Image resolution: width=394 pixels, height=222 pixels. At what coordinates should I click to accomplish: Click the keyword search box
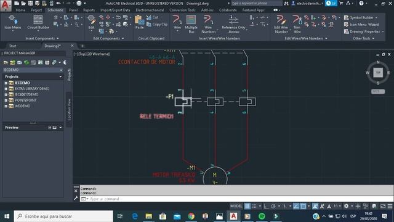point(256,3)
